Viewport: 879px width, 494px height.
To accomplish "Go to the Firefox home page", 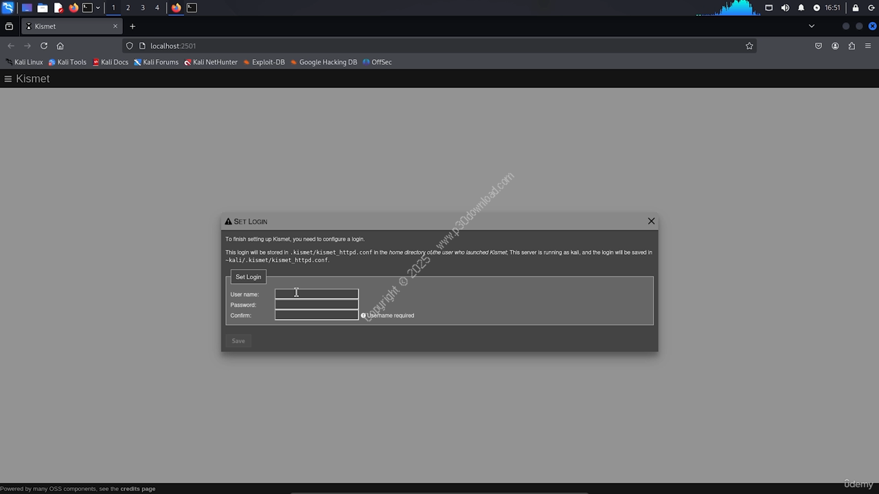I will coord(60,46).
